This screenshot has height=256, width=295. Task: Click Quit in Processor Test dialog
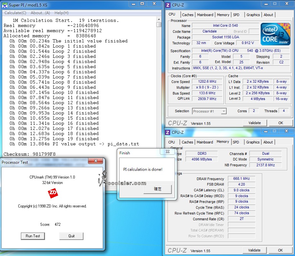[71, 236]
